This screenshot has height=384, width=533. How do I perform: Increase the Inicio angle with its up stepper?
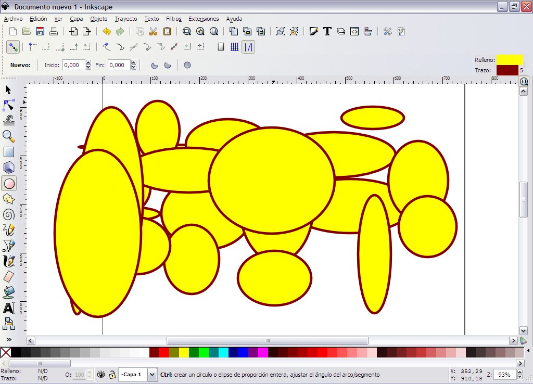pos(87,62)
